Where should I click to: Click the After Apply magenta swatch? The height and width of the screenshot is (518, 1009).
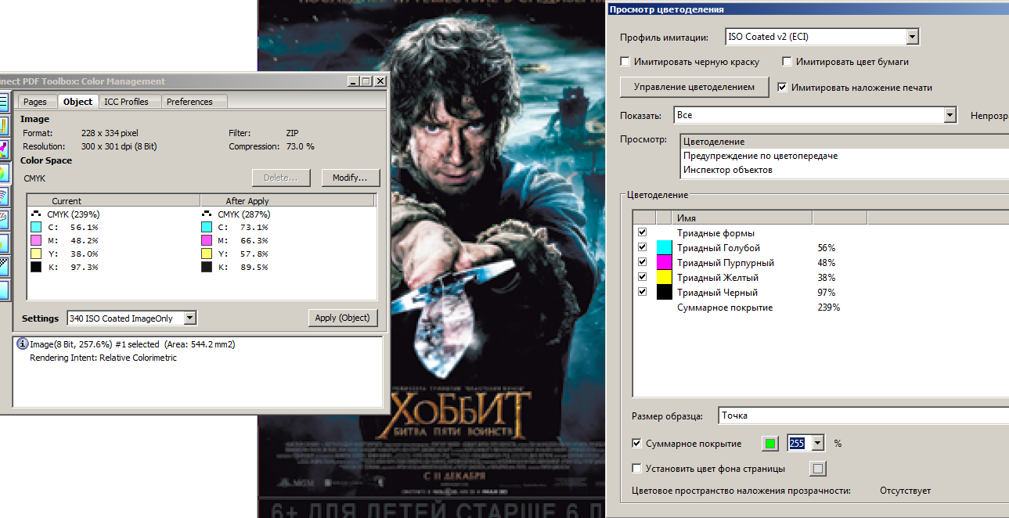tap(207, 240)
